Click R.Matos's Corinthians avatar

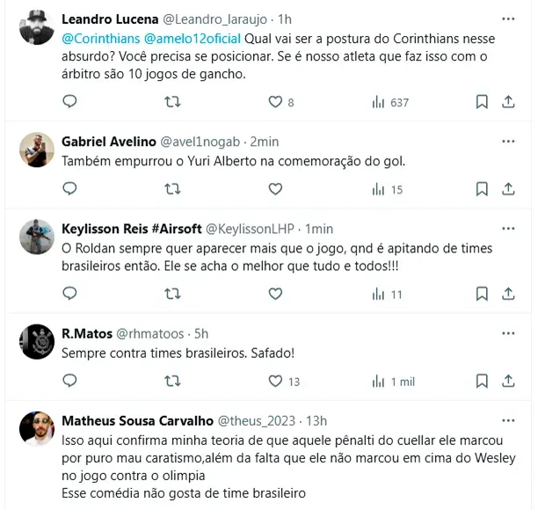point(37,343)
